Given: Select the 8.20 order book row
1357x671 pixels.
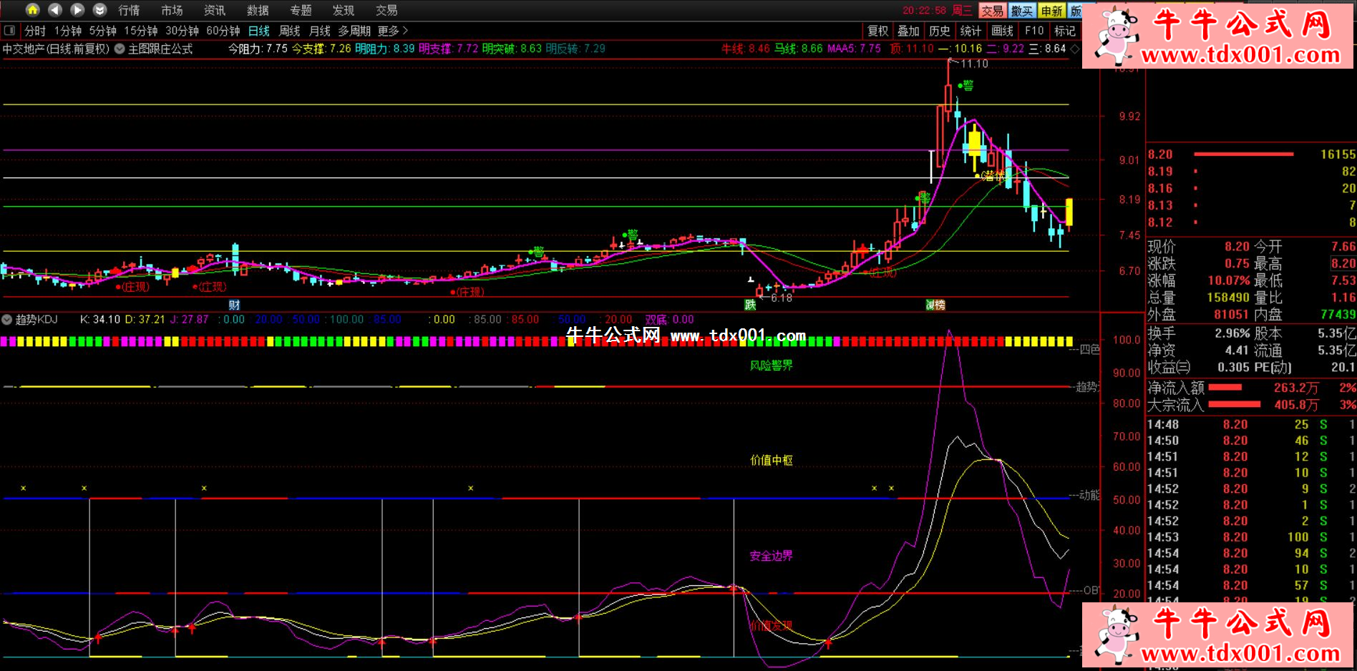Looking at the screenshot, I should point(1251,154).
